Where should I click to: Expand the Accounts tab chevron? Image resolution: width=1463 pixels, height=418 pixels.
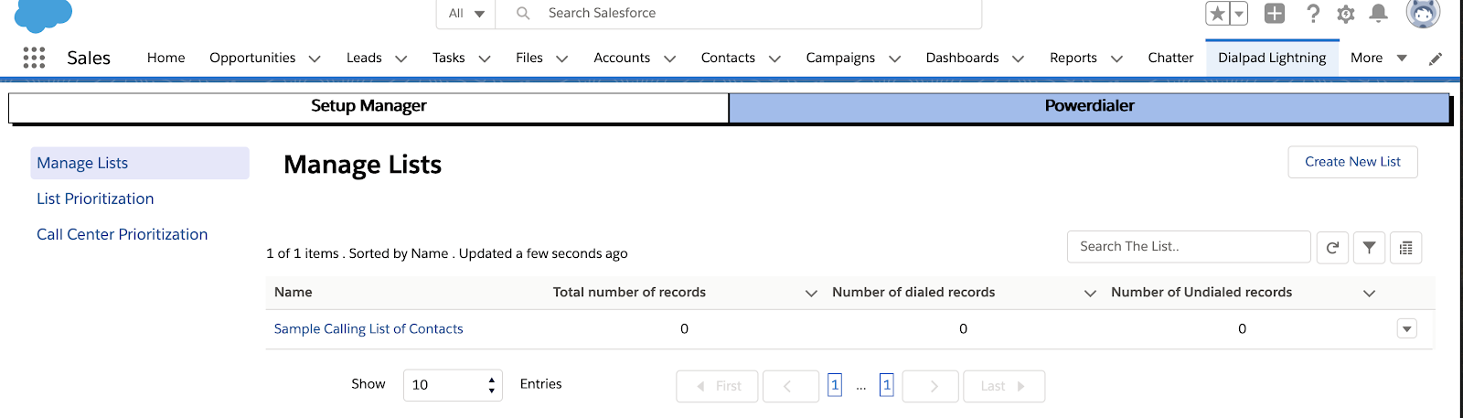[669, 59]
